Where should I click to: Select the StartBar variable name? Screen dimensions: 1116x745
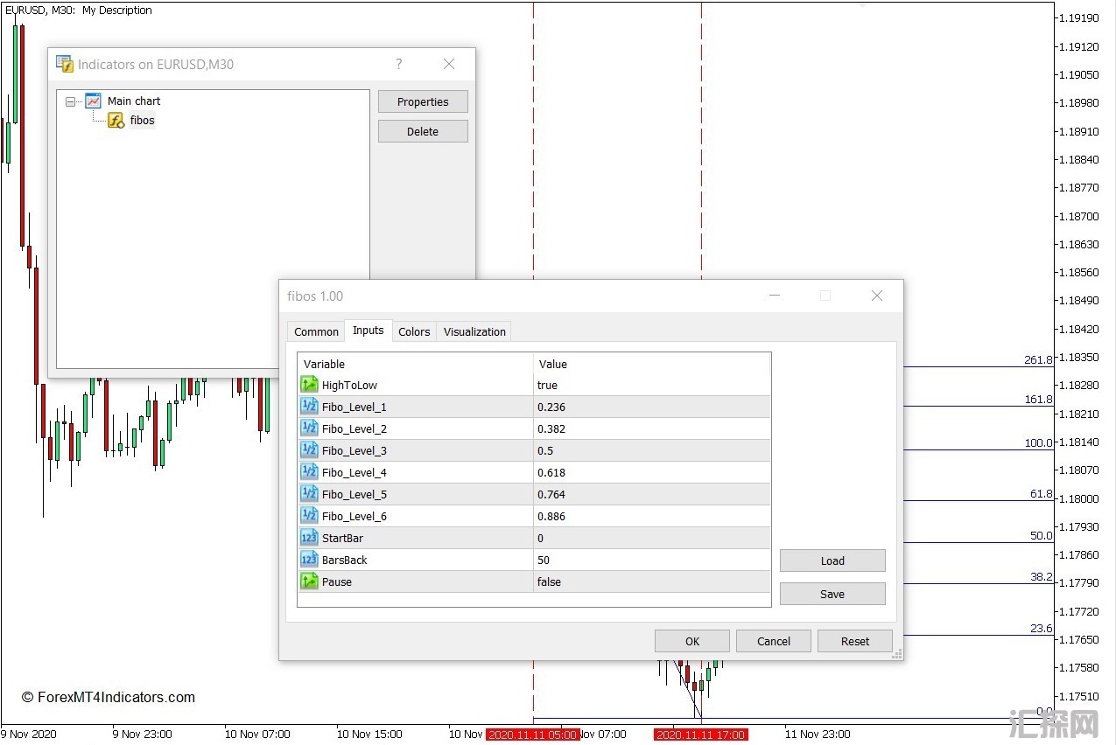[342, 538]
